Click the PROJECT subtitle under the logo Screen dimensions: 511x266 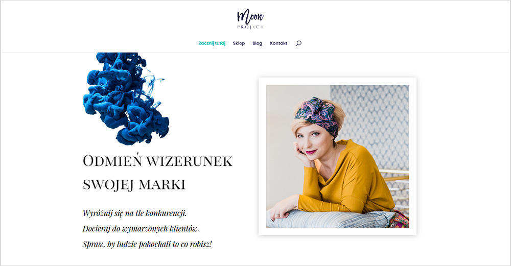click(x=250, y=27)
